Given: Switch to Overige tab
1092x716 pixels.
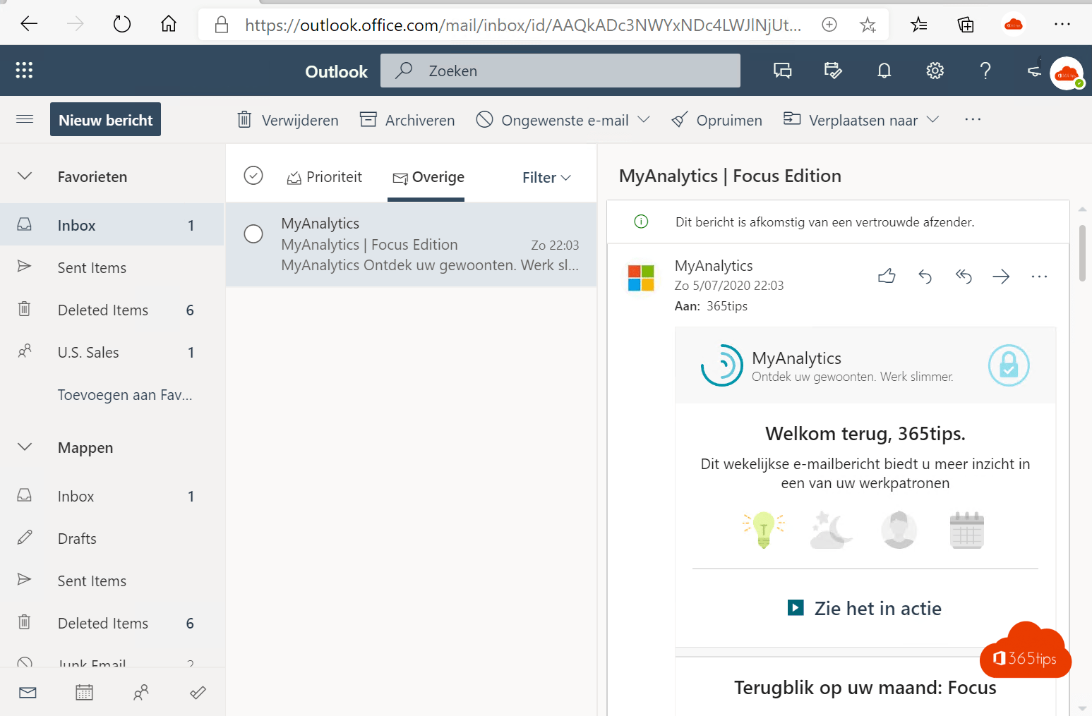Looking at the screenshot, I should tap(428, 177).
